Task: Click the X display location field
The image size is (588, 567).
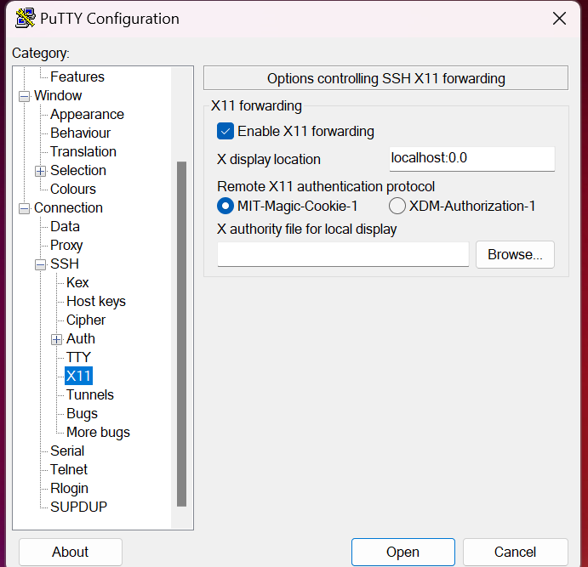Action: (x=472, y=159)
